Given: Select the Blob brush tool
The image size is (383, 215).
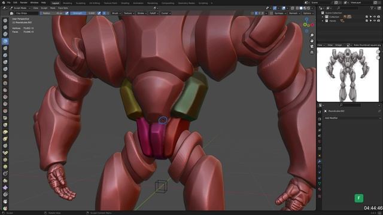Looking at the screenshot, I should tap(5, 69).
